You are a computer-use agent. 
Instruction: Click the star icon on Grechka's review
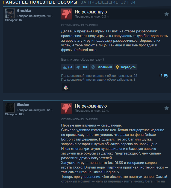point(167,14)
